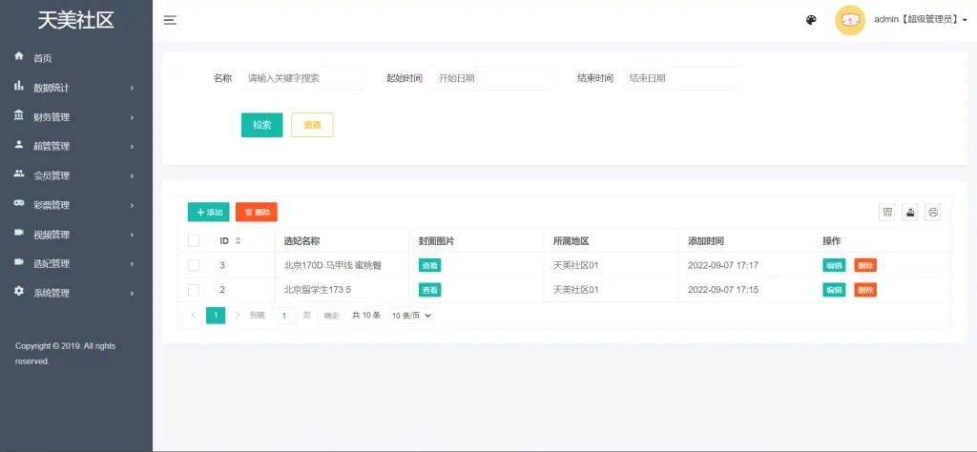Click the gamepad icon for 彩票管理
The width and height of the screenshot is (977, 452).
(x=19, y=203)
